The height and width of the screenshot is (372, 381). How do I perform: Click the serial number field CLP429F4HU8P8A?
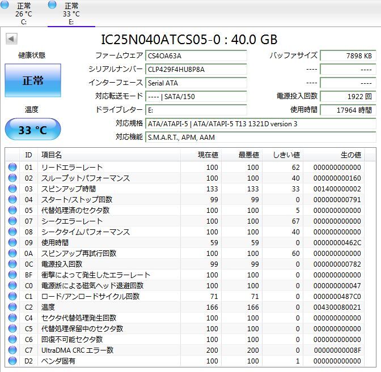[196, 69]
